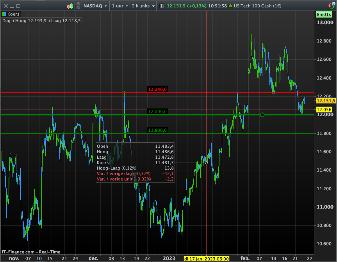The height and width of the screenshot is (262, 337).
Task: Click the circle handle on the 12.000 line
Action: pyautogui.click(x=262, y=115)
